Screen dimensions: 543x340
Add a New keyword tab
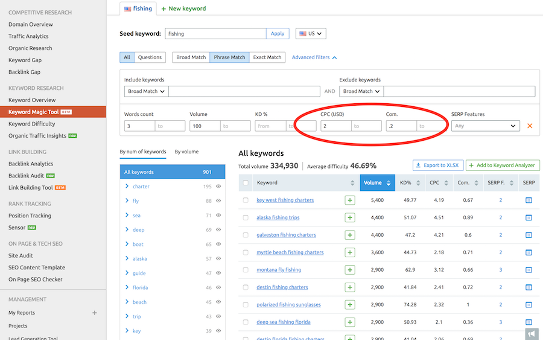[183, 8]
